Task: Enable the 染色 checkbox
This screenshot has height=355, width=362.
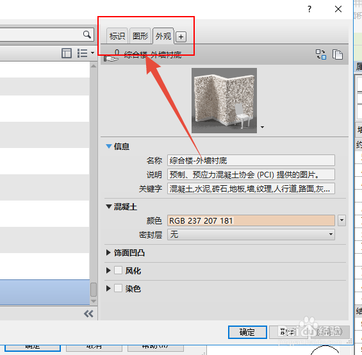Action: coord(118,288)
